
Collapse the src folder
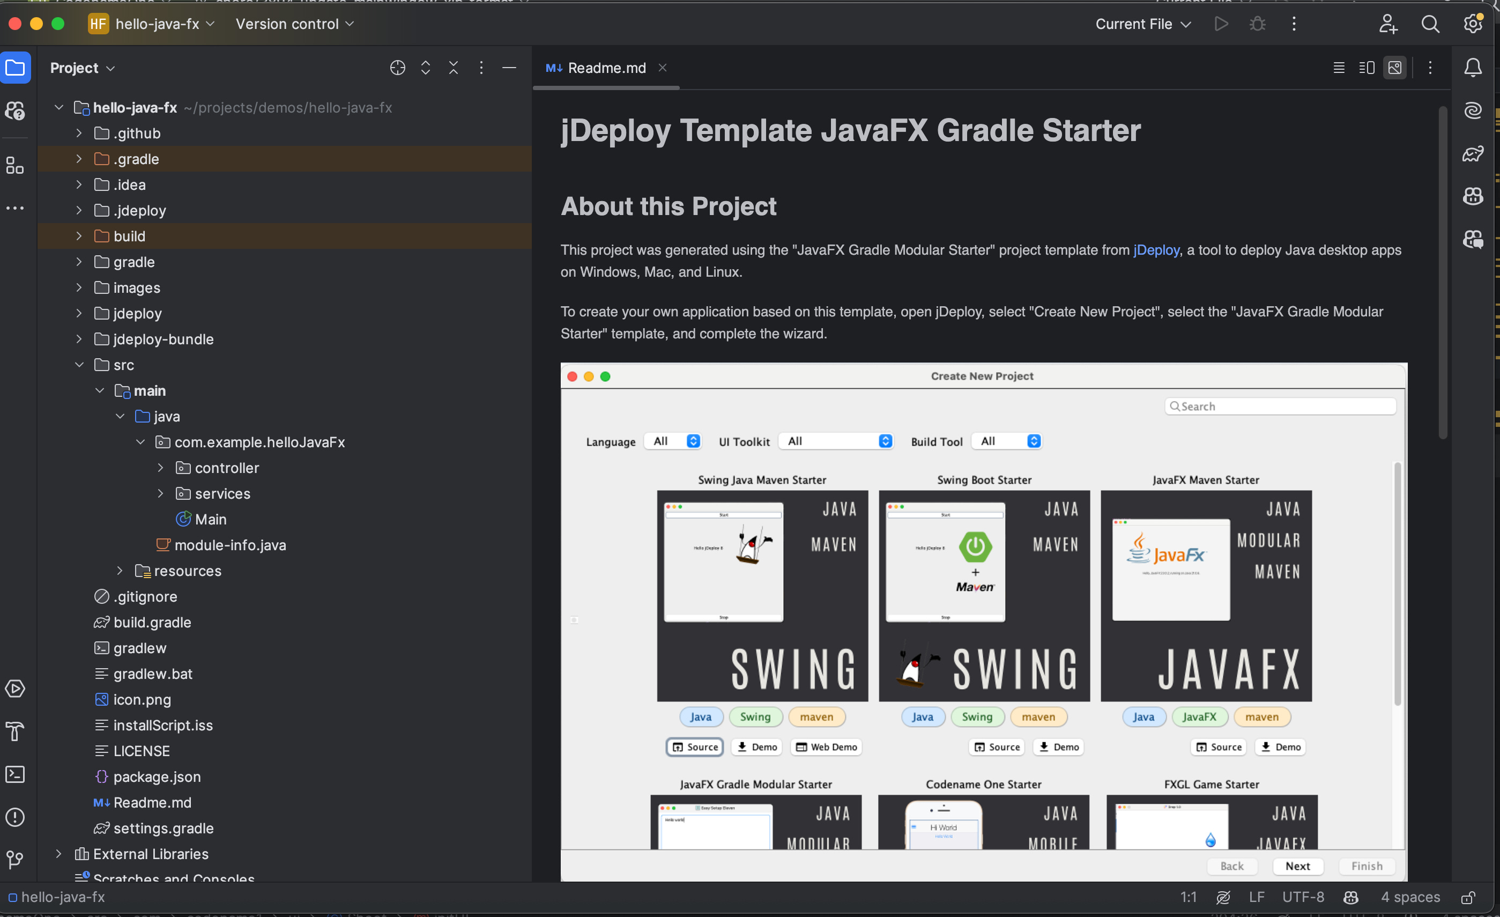pyautogui.click(x=78, y=365)
